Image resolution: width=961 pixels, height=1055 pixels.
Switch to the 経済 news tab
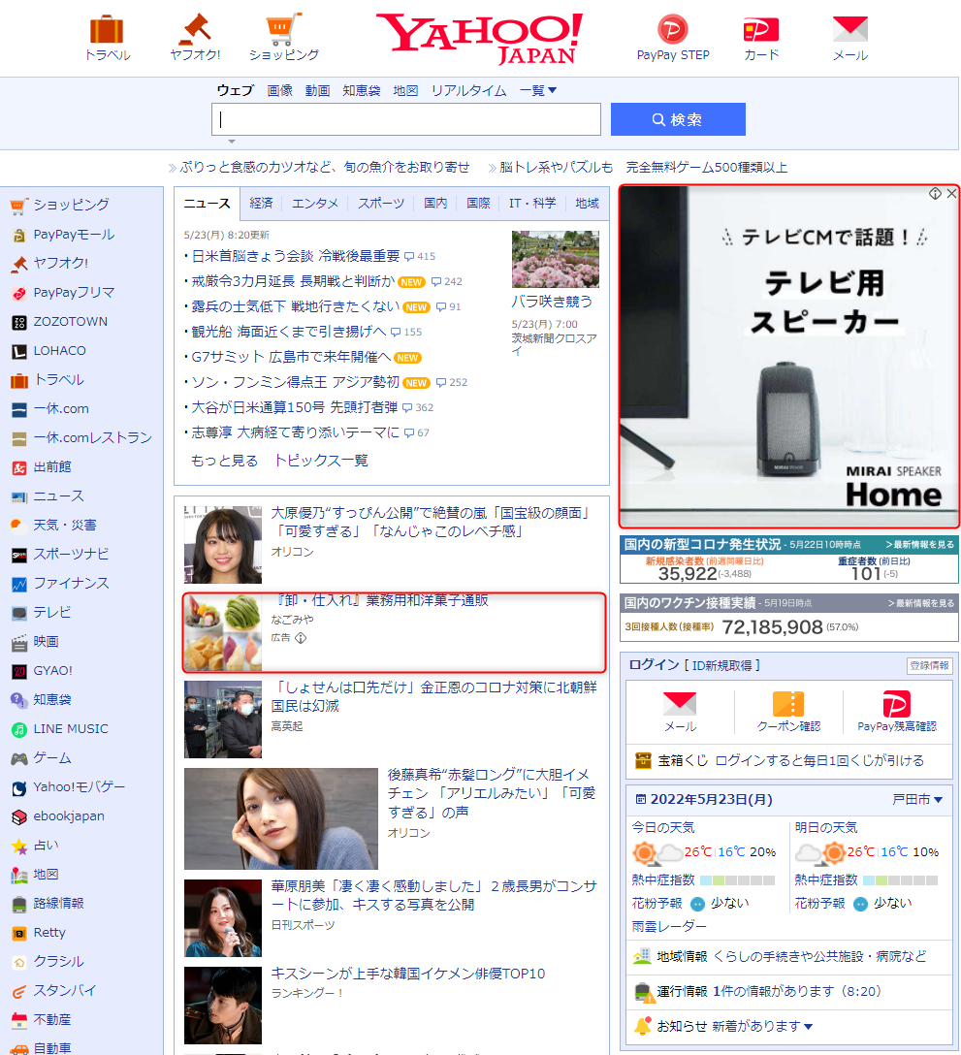(x=261, y=204)
